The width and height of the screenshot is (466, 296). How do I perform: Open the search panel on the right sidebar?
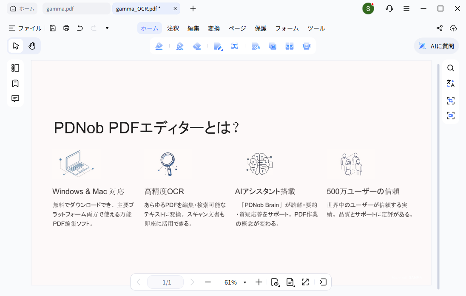(450, 68)
